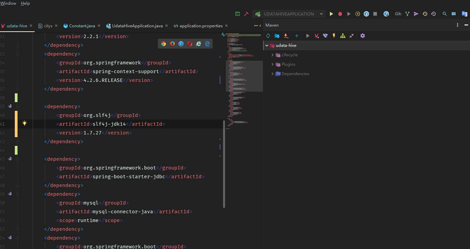Expand the Dependencies node chevron
Image resolution: width=470 pixels, height=249 pixels.
coord(273,74)
